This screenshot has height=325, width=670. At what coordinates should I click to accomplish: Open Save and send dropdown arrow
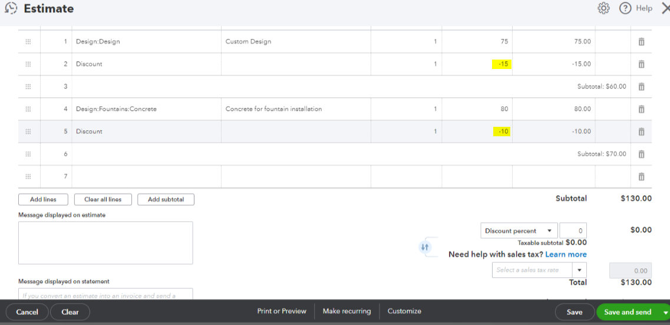[666, 312]
